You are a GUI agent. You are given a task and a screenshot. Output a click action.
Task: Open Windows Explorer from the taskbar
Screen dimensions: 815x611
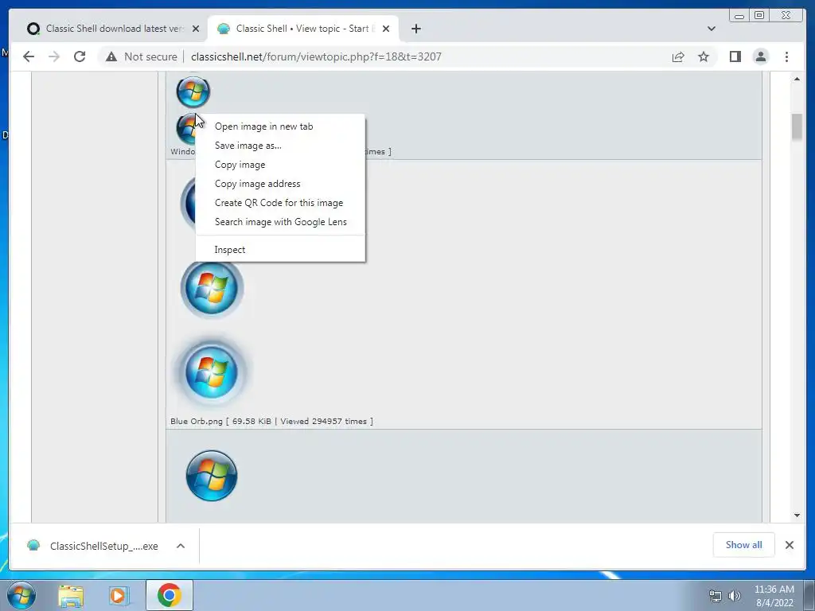click(x=71, y=595)
